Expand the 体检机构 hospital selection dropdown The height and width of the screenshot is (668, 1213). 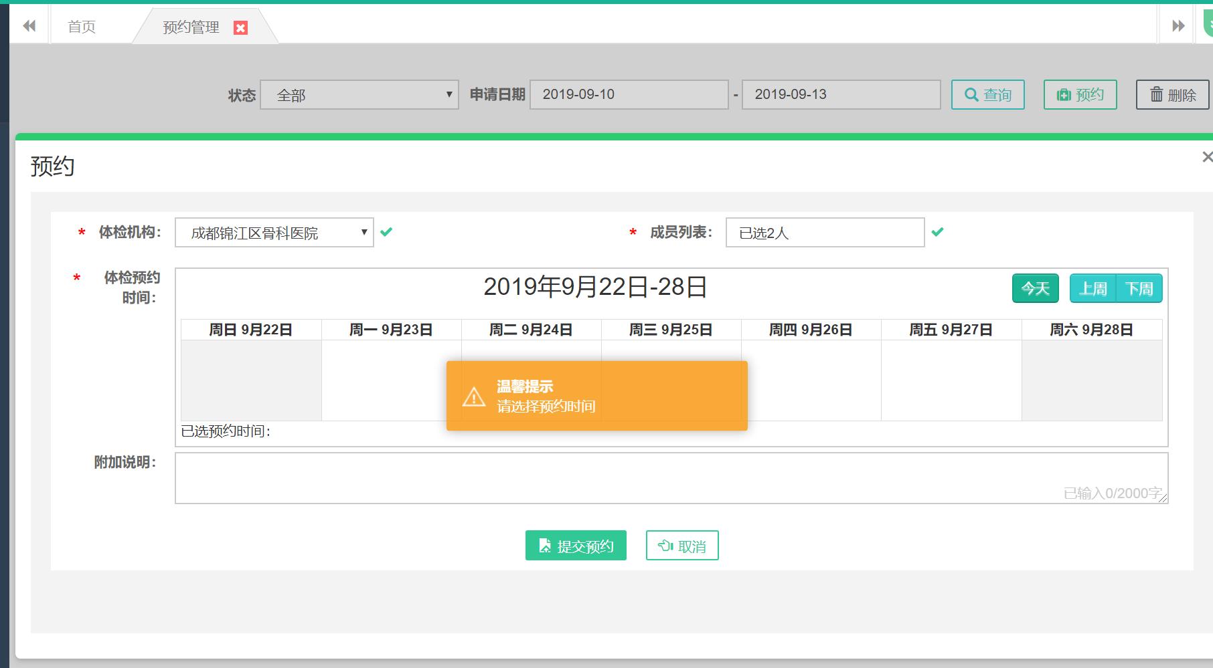coord(363,233)
